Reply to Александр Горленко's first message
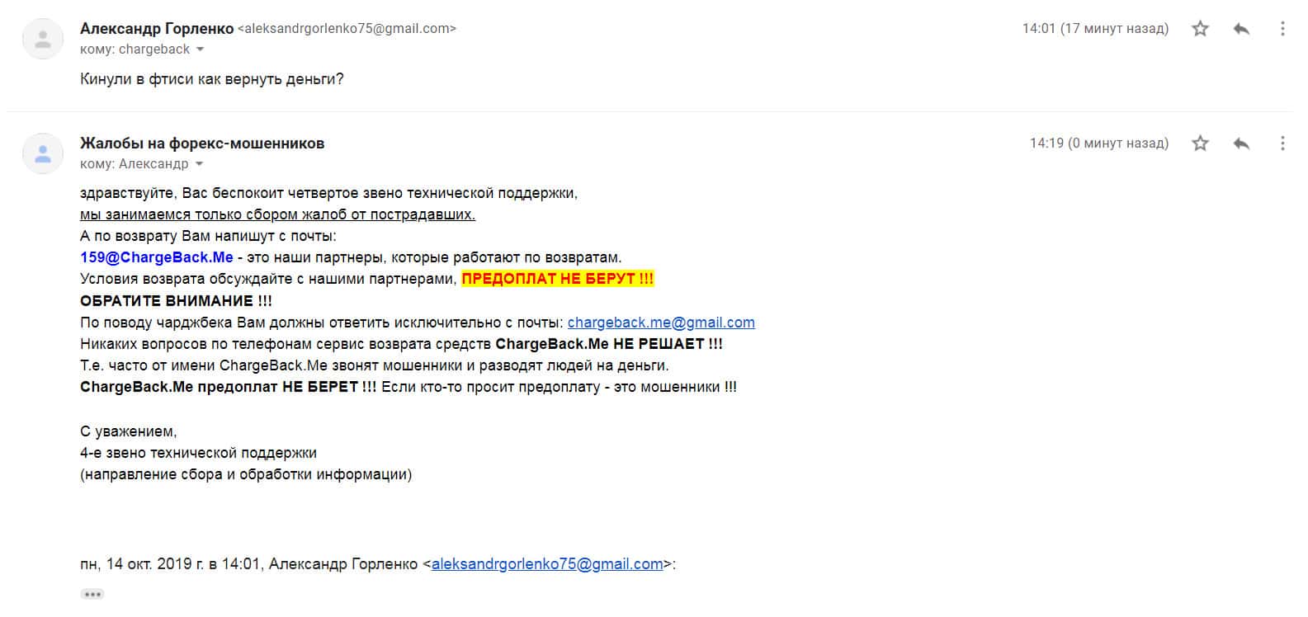The width and height of the screenshot is (1308, 617). tap(1241, 29)
